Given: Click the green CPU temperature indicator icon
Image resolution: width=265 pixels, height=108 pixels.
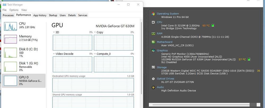Looking at the screenshot, I should tap(213, 25).
